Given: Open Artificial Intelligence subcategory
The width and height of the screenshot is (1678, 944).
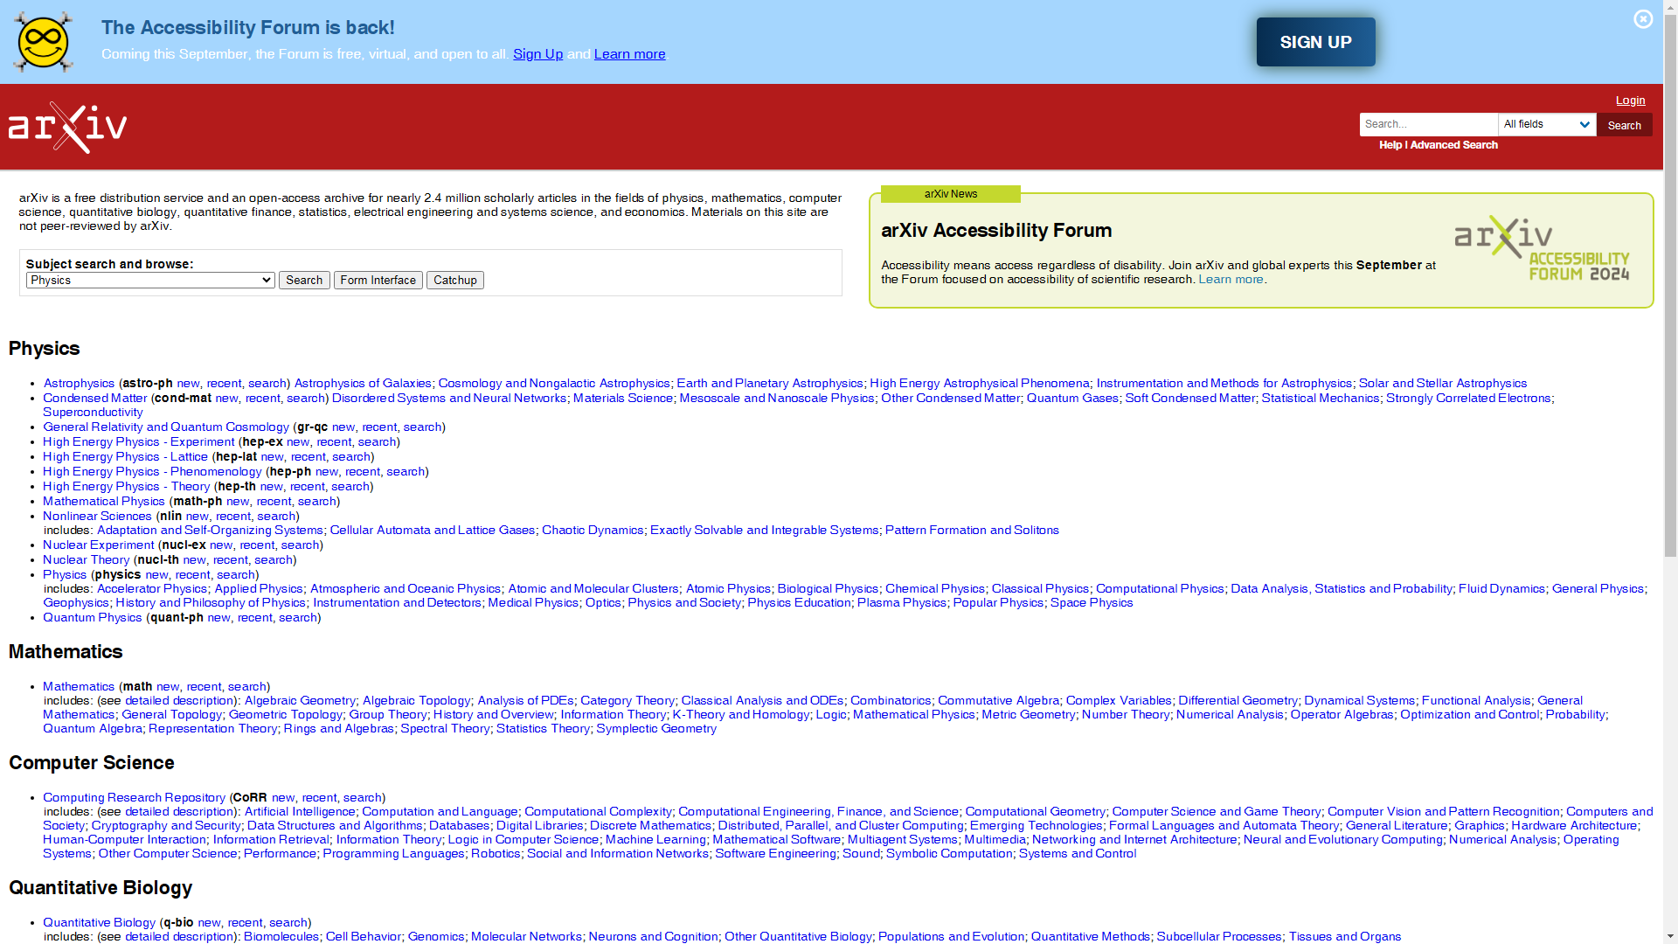Looking at the screenshot, I should pos(300,812).
